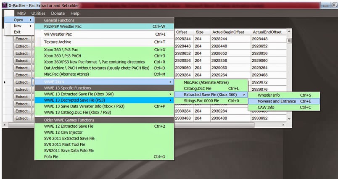Choose Exit from the File menu
338x179 pixels.
19,32
